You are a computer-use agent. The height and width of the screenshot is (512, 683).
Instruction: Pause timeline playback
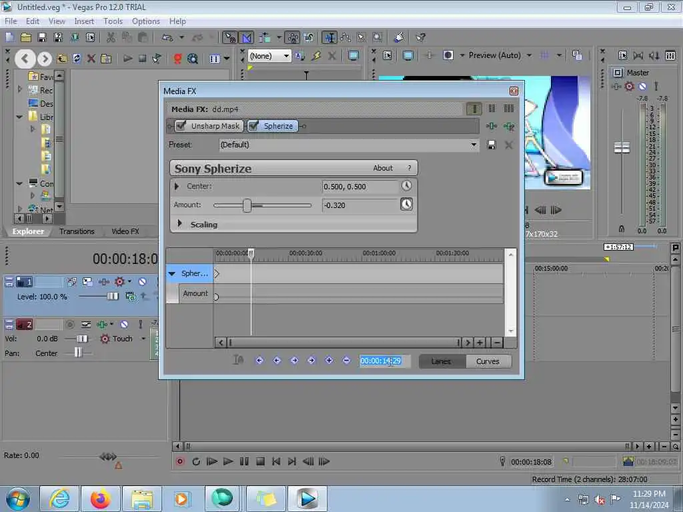244,461
